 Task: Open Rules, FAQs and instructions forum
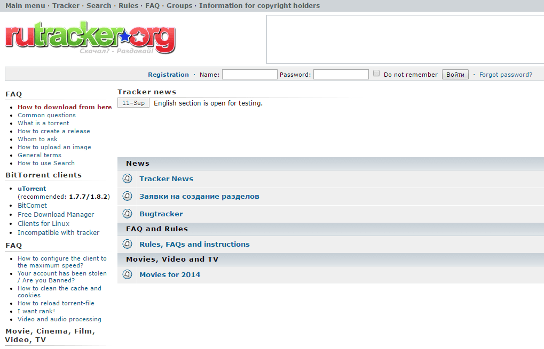pyautogui.click(x=194, y=244)
